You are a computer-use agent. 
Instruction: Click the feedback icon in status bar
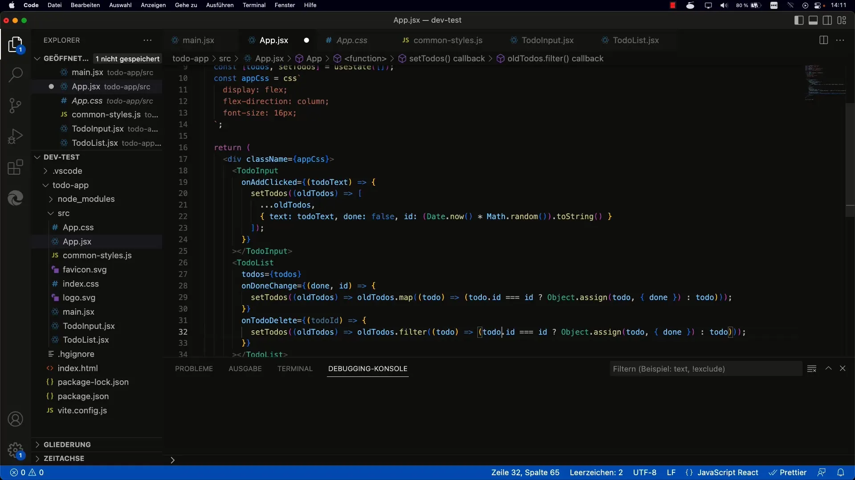[x=822, y=472]
